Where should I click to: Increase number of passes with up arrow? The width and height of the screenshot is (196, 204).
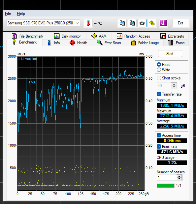coord(179,176)
